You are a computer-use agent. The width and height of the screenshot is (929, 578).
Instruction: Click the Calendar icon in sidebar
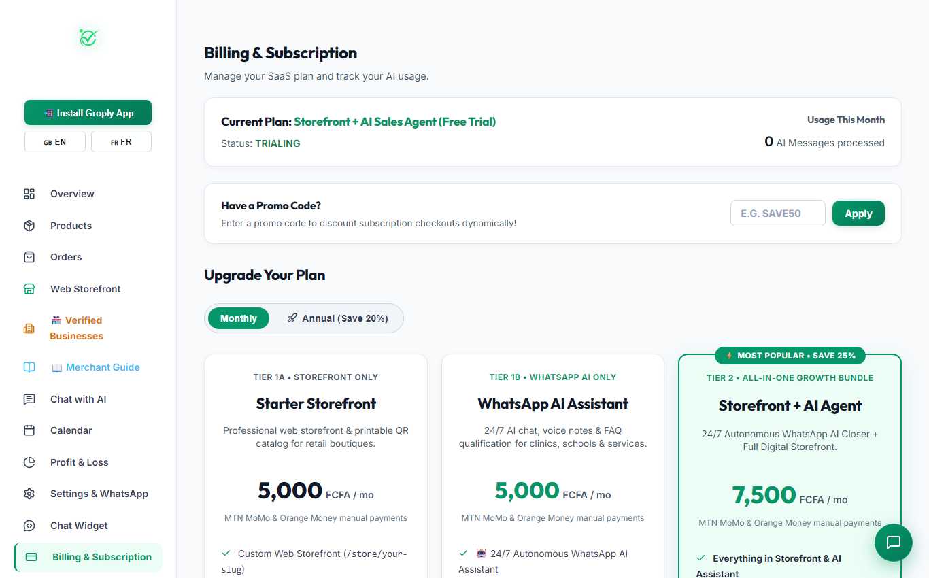[x=29, y=430]
